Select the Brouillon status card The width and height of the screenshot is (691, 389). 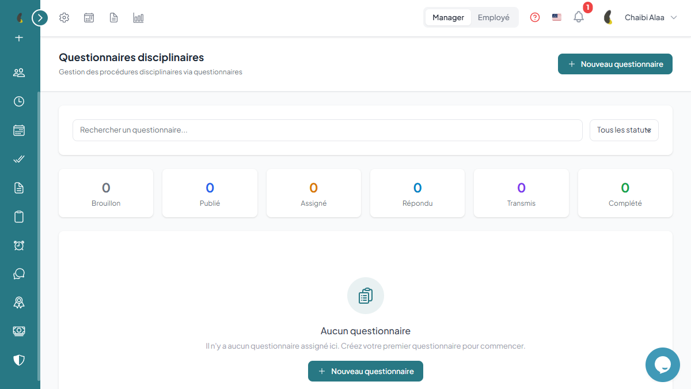[x=106, y=193]
